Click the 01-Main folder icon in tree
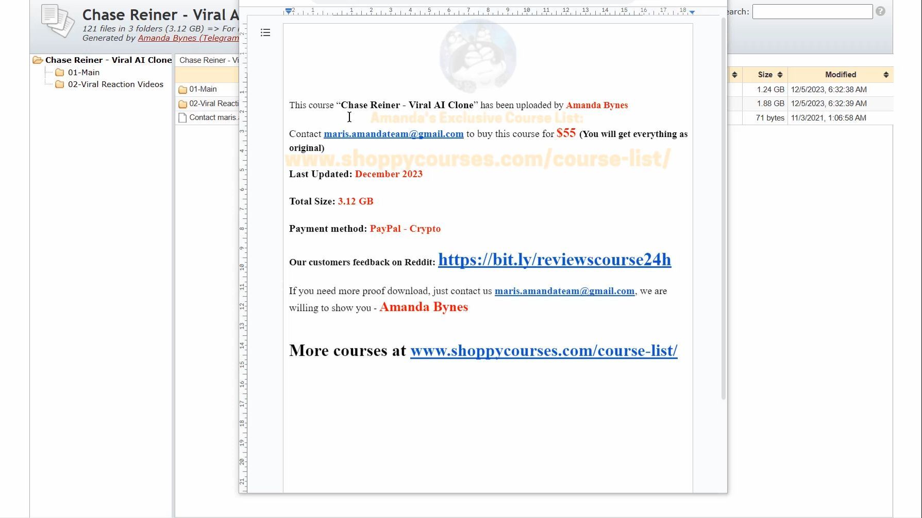 coord(60,73)
